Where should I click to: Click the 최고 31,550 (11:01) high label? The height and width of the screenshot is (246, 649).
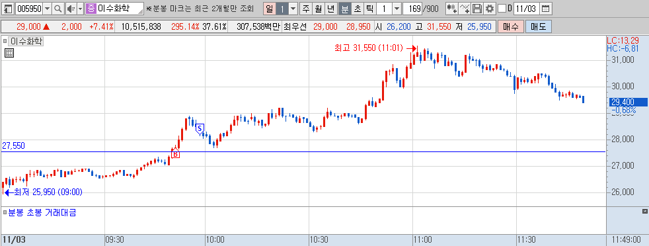[368, 48]
